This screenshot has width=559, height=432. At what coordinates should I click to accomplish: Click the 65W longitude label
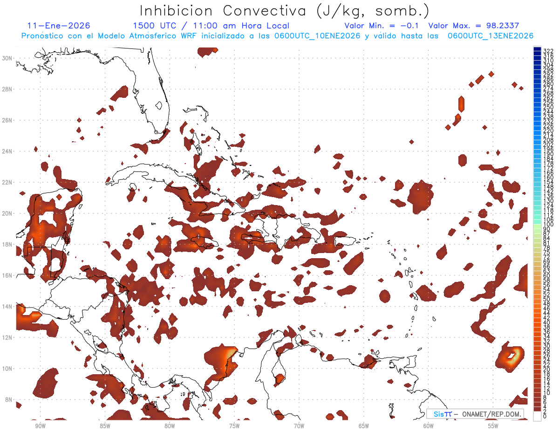364,426
